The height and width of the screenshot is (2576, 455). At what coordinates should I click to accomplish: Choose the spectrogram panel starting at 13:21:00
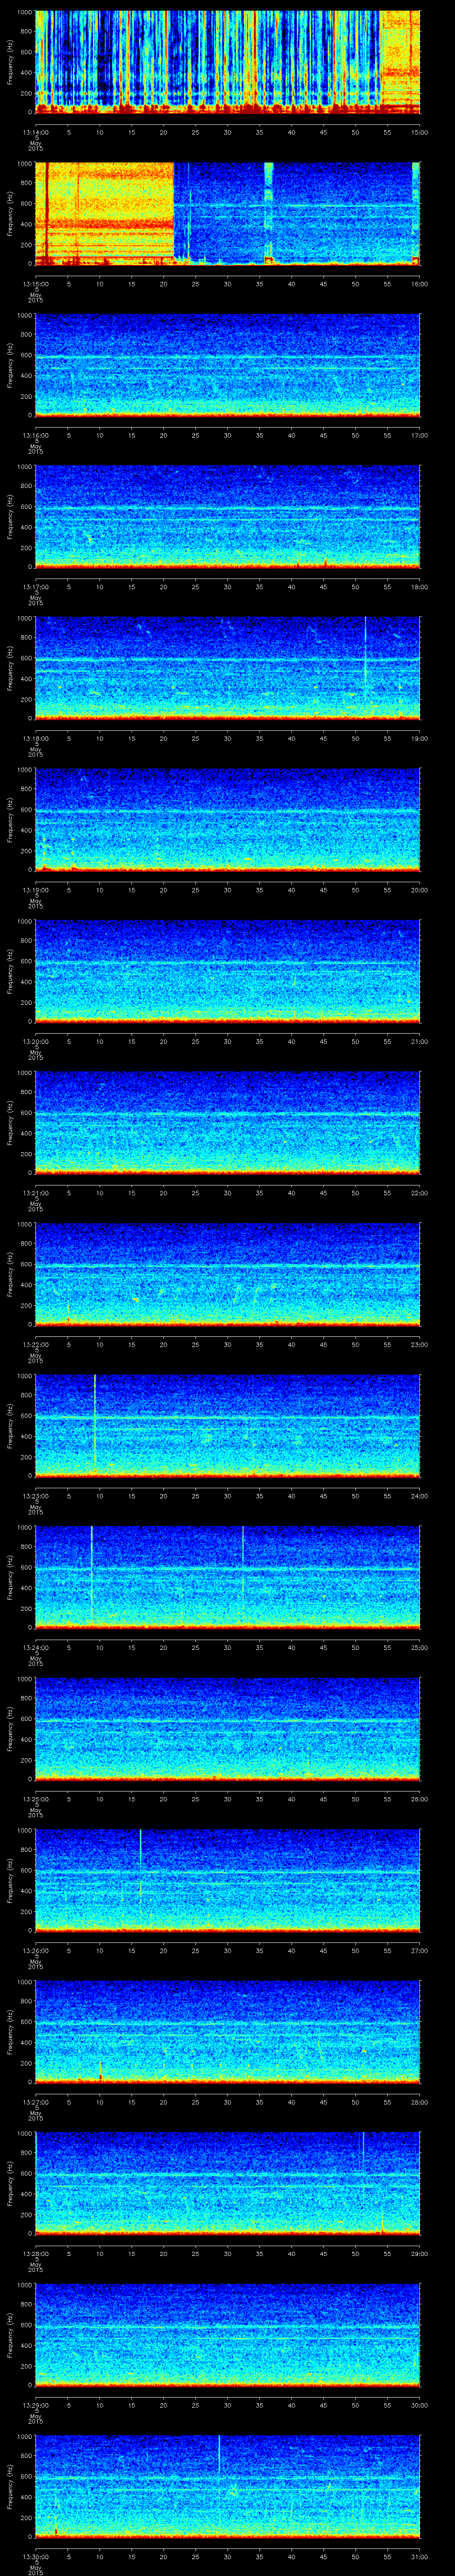click(228, 1123)
